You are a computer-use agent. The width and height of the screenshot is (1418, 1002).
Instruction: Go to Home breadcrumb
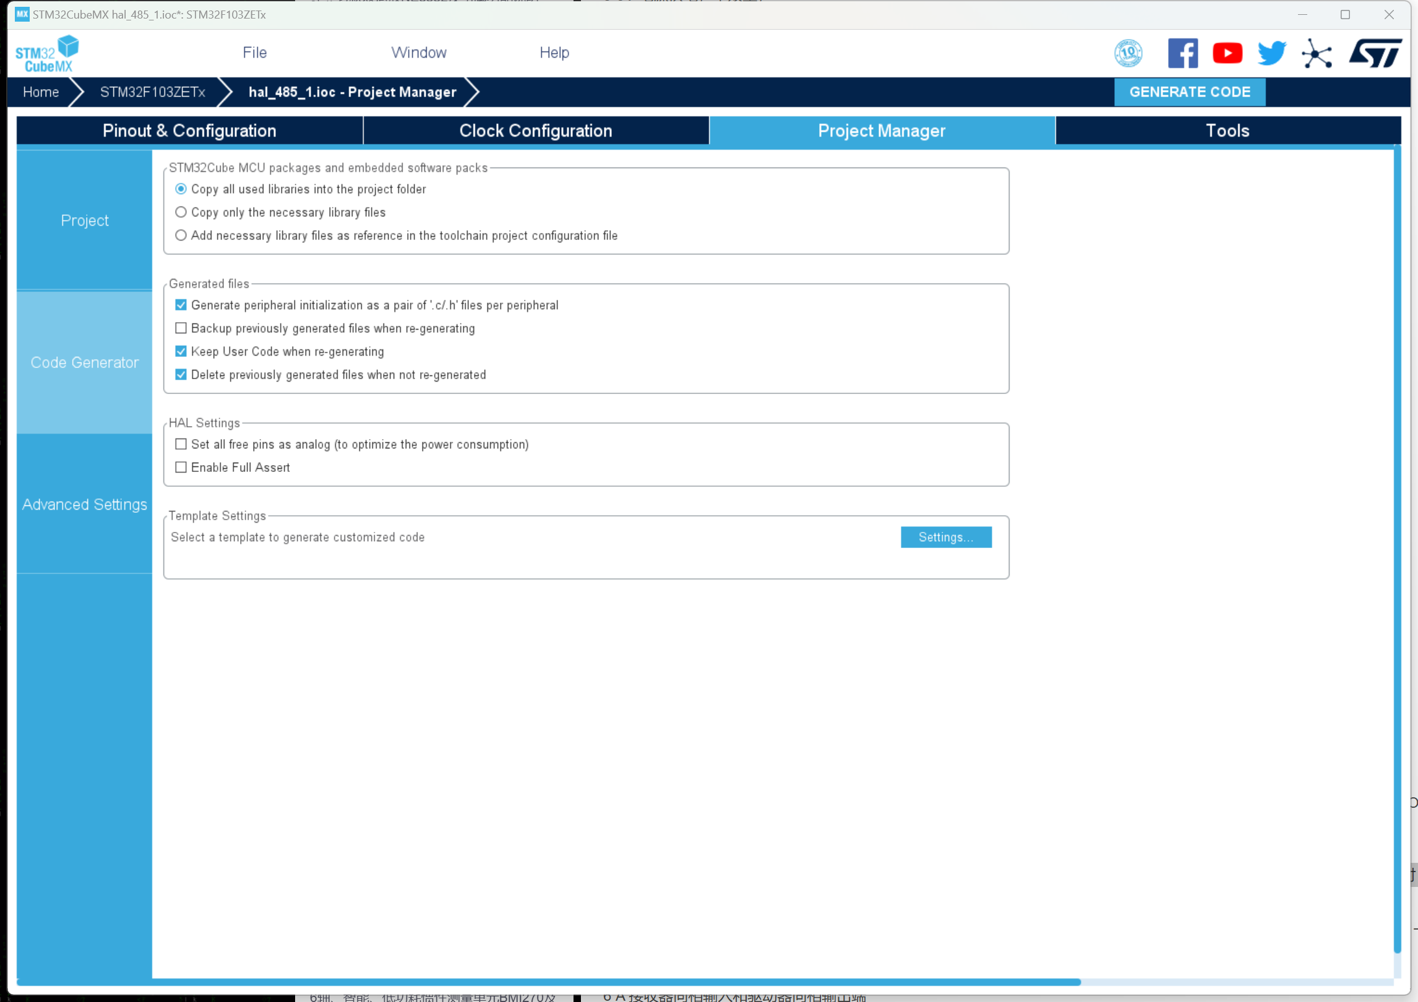(x=41, y=92)
